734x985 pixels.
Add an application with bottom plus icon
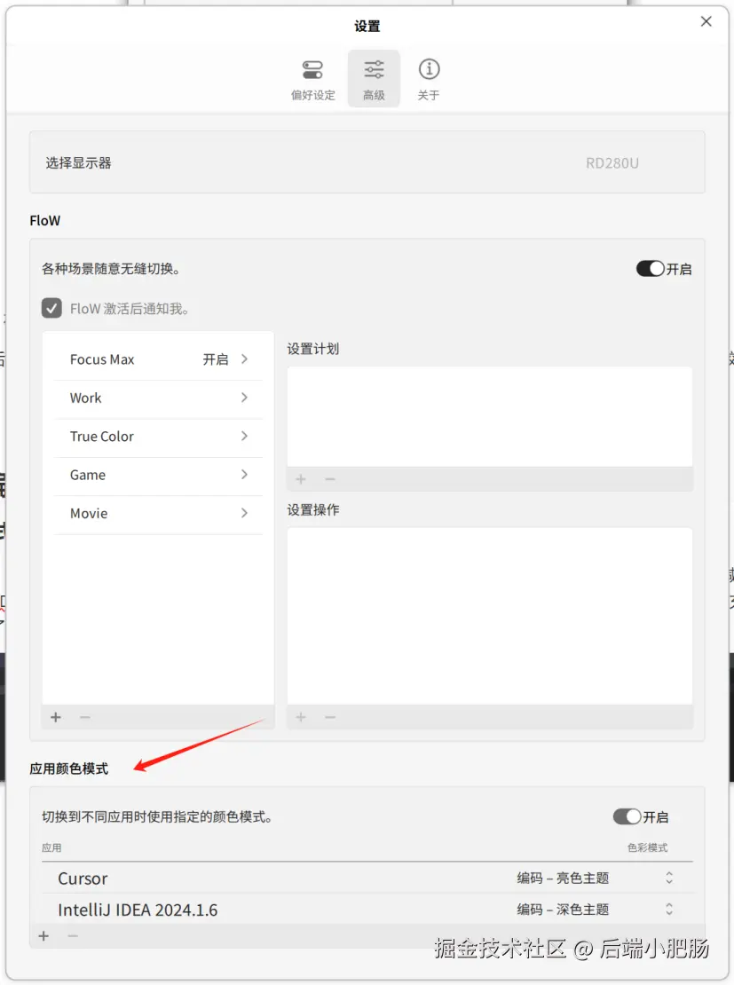pyautogui.click(x=43, y=935)
